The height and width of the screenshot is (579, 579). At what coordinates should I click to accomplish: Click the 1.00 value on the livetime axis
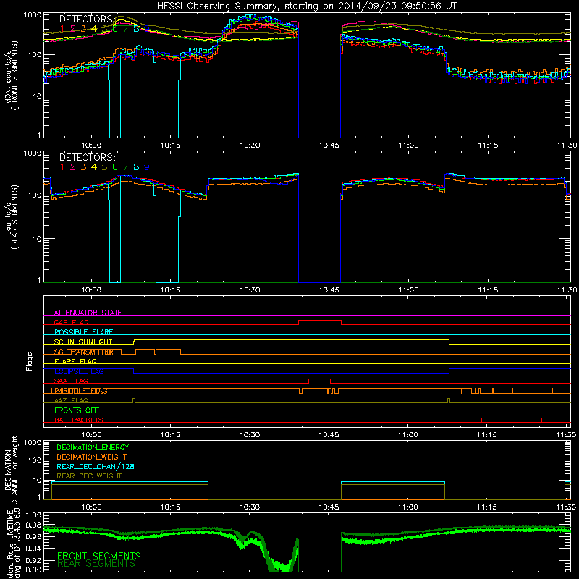34,515
